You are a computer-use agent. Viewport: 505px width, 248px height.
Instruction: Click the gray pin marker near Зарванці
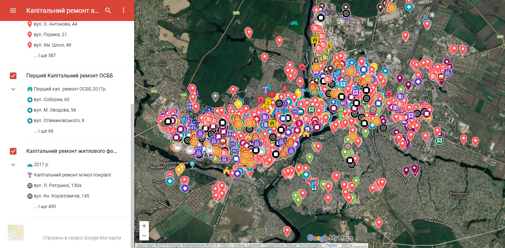pyautogui.click(x=215, y=96)
